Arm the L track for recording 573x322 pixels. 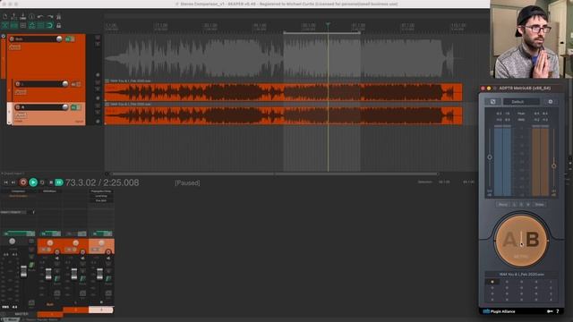coord(18,84)
